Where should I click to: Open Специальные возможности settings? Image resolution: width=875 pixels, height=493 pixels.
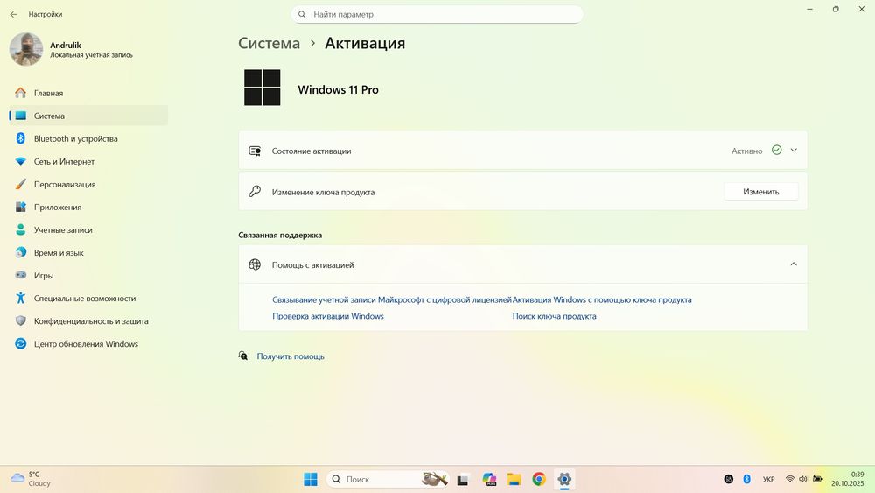tap(88, 299)
